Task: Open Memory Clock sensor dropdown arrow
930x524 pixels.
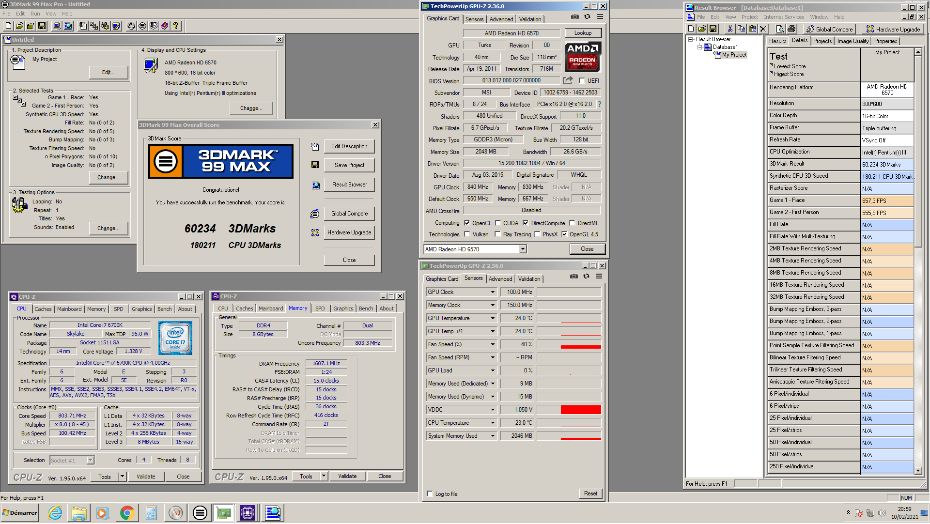Action: pyautogui.click(x=493, y=305)
